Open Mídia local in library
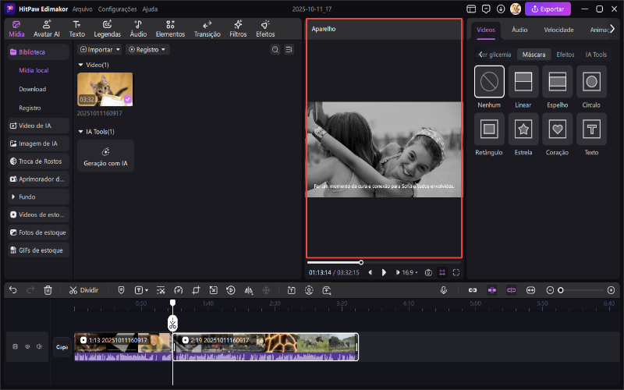624x390 pixels. 34,70
